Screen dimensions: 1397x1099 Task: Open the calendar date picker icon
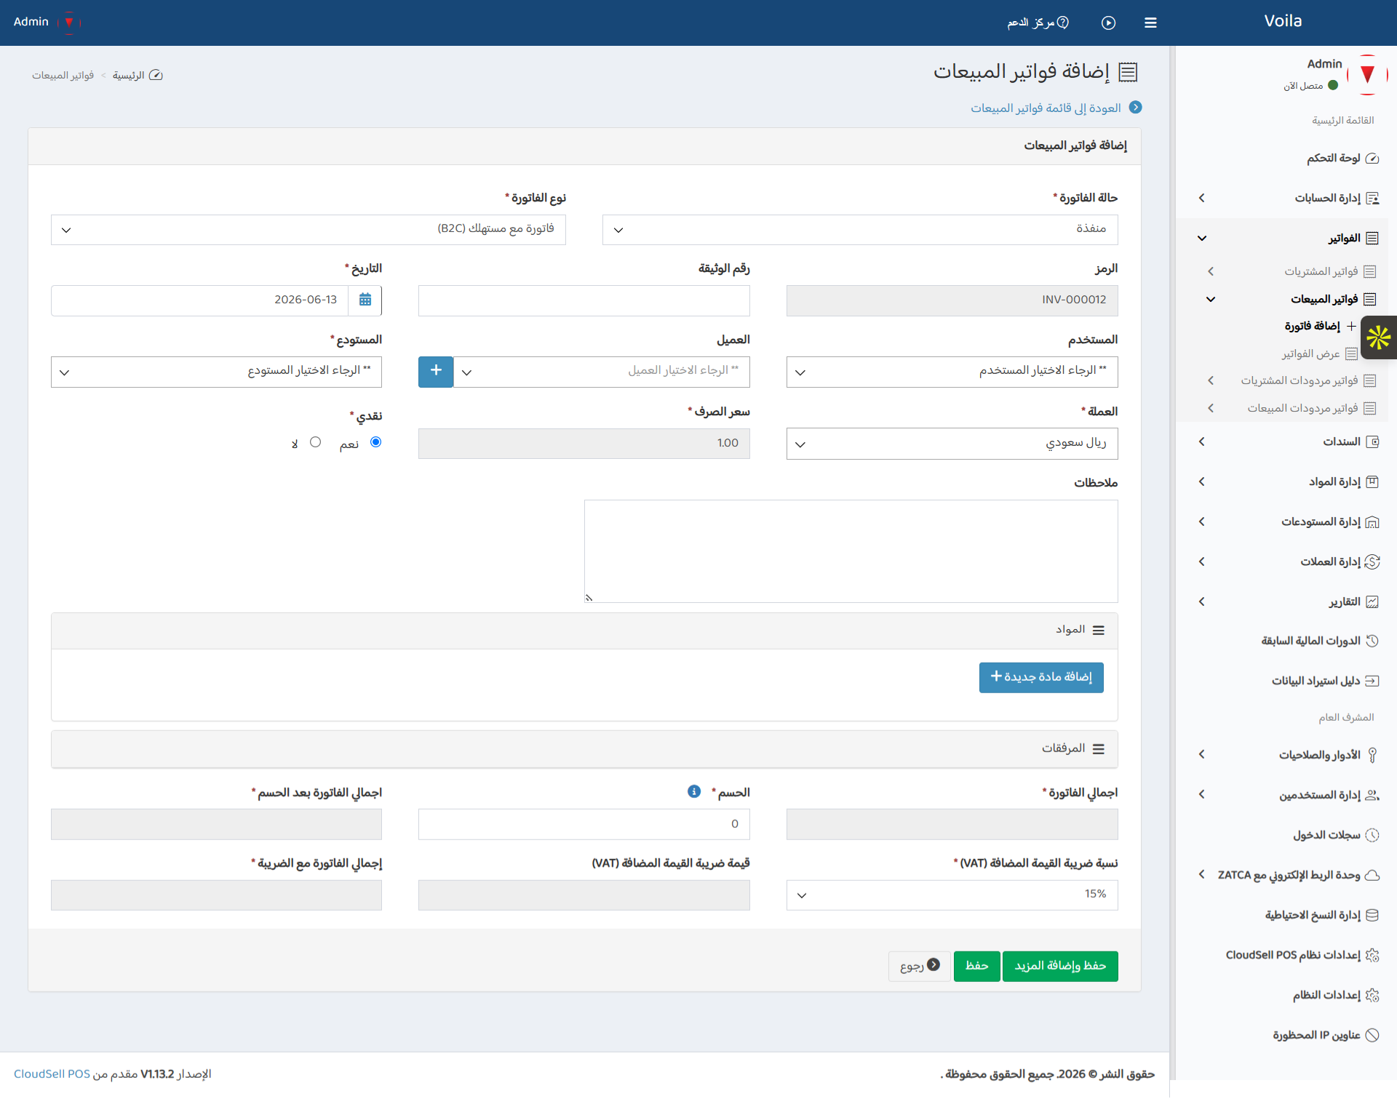click(x=365, y=300)
